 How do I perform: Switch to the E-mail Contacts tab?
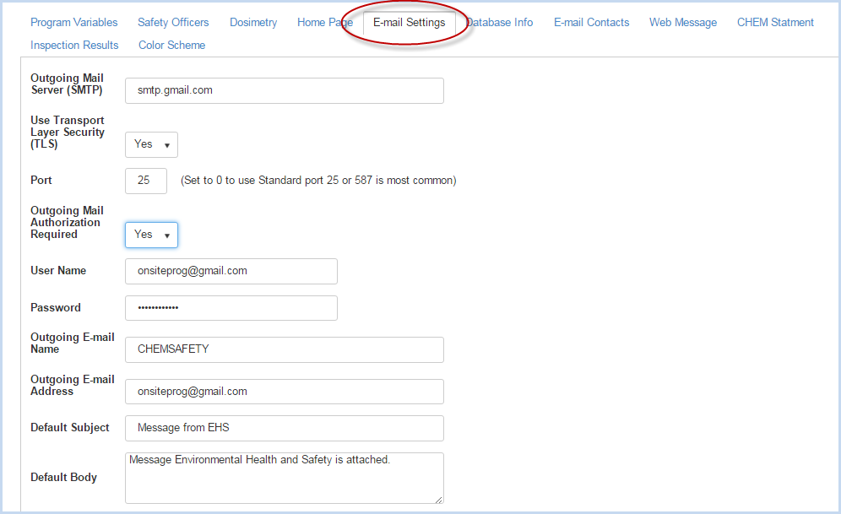pyautogui.click(x=592, y=23)
